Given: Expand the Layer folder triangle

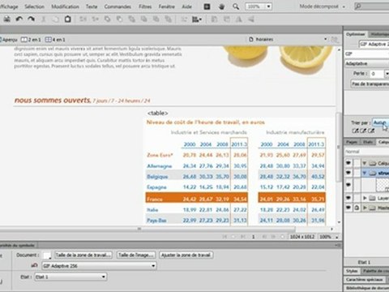Looking at the screenshot, I should (365, 198).
